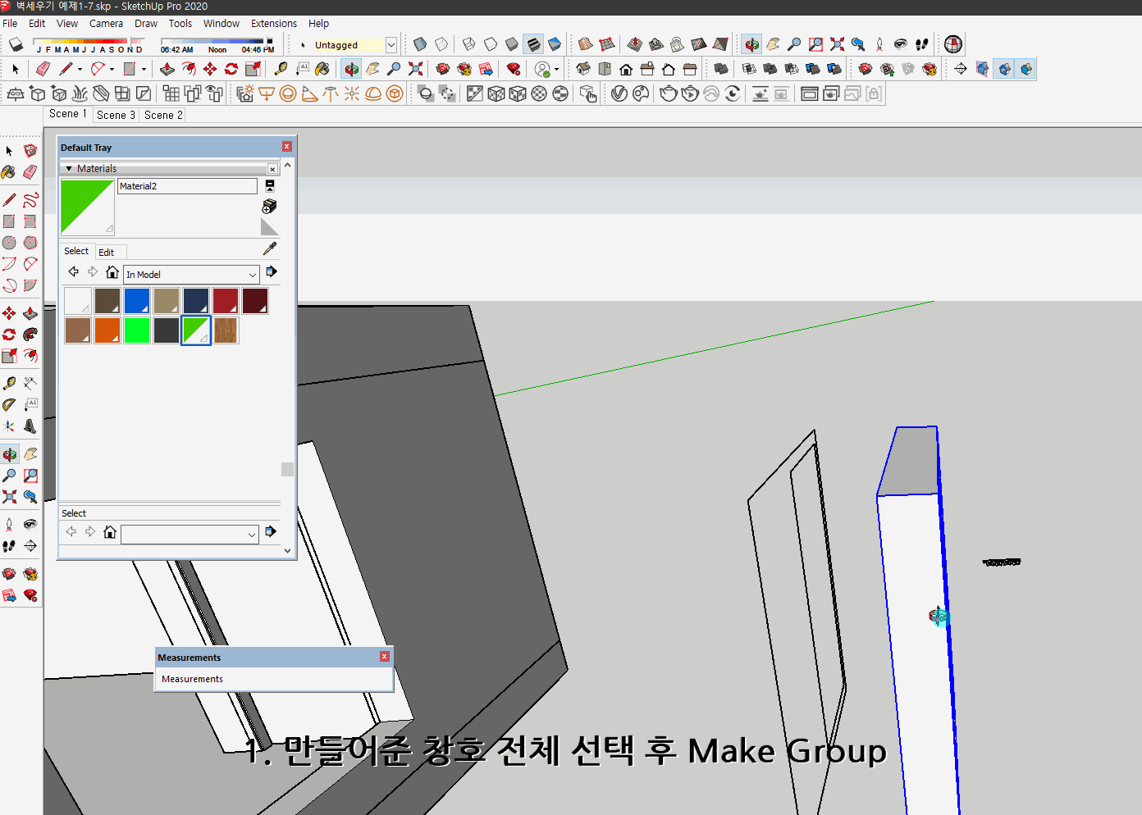Expand the line tool dropdown arrow

tap(80, 70)
